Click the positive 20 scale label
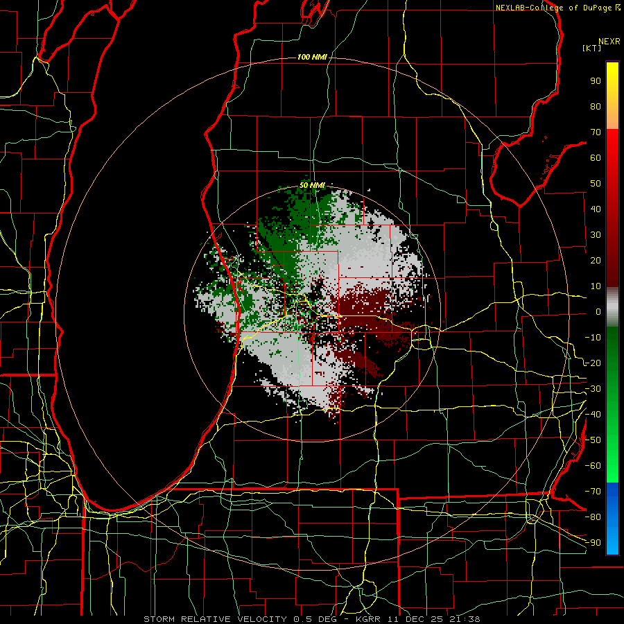 pyautogui.click(x=596, y=261)
